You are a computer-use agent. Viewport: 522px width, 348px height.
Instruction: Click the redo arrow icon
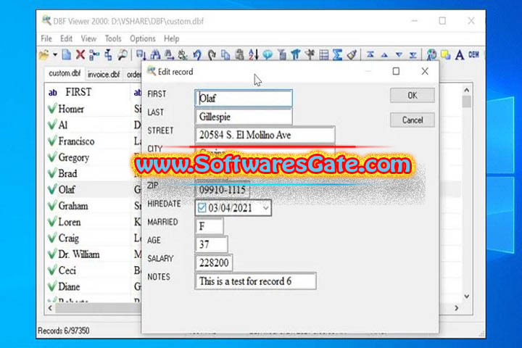(x=212, y=54)
